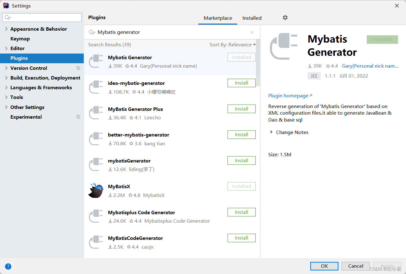Click the Mybatisplus Code Generator plug icon

[96, 216]
